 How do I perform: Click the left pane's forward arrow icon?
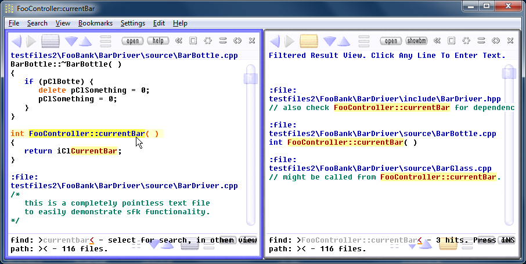(x=31, y=41)
